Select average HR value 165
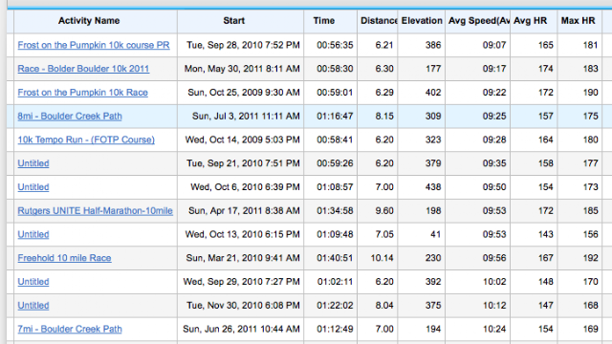Image resolution: width=612 pixels, height=344 pixels. click(546, 45)
